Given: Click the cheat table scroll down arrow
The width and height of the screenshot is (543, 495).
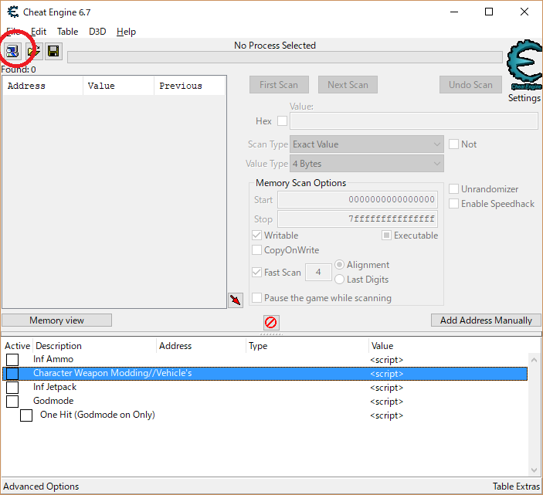Looking at the screenshot, I should point(534,470).
